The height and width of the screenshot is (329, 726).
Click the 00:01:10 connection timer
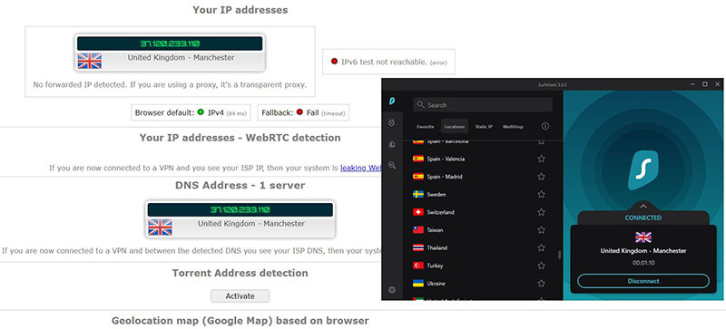point(643,263)
